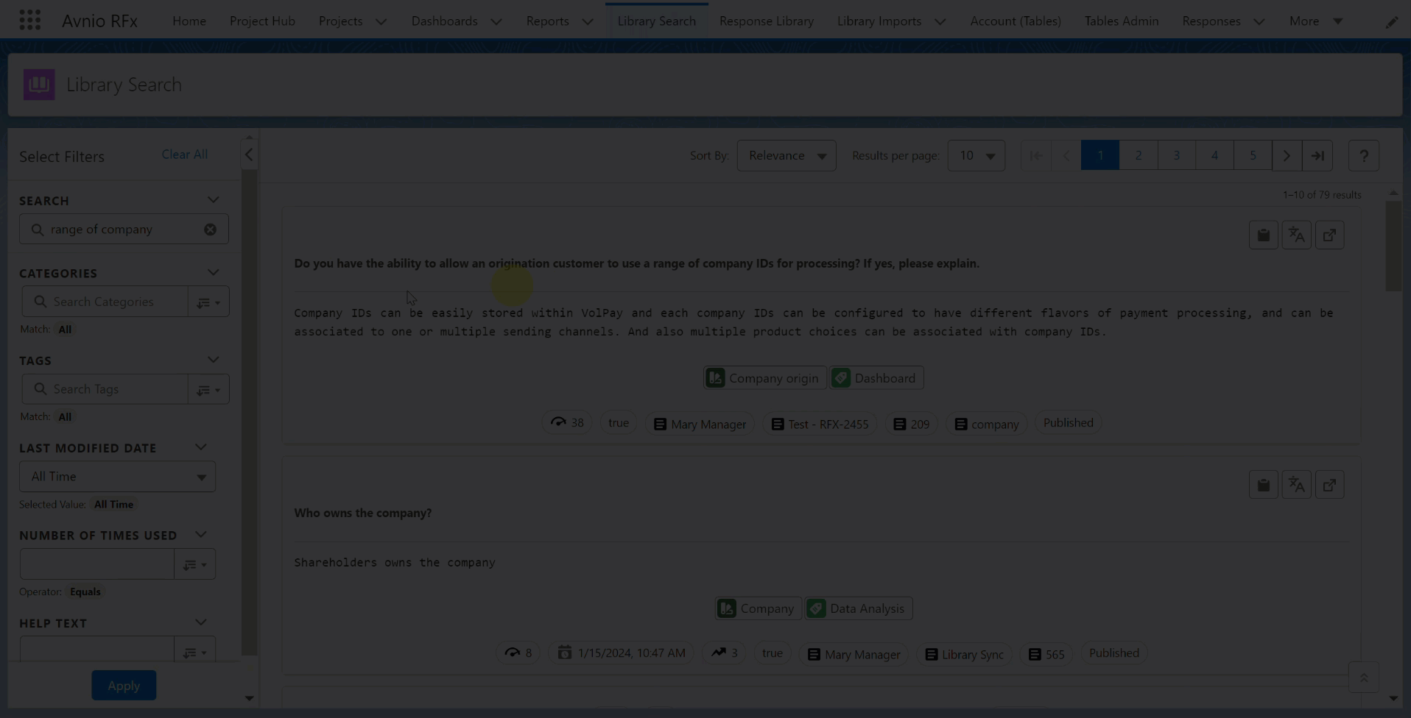Open the app launcher grid icon
1411x718 pixels.
point(29,20)
